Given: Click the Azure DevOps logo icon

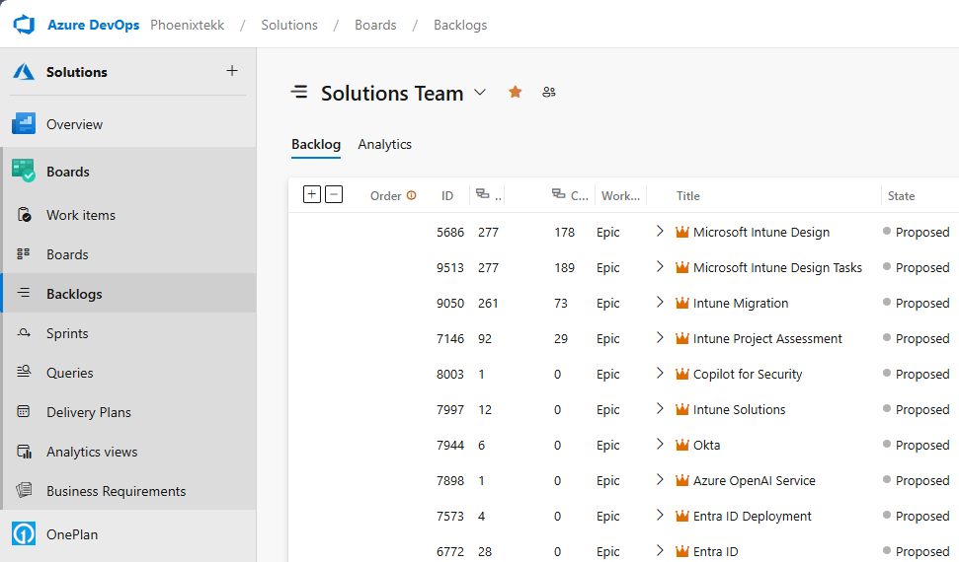Looking at the screenshot, I should click(x=24, y=25).
